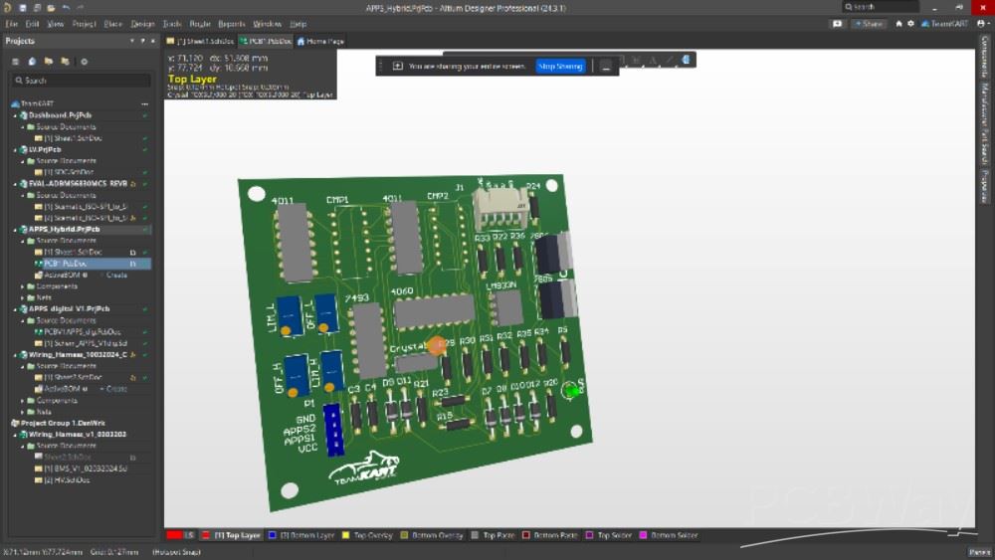Open Projects panel settings gear icon
Image resolution: width=995 pixels, height=560 pixels.
84,62
